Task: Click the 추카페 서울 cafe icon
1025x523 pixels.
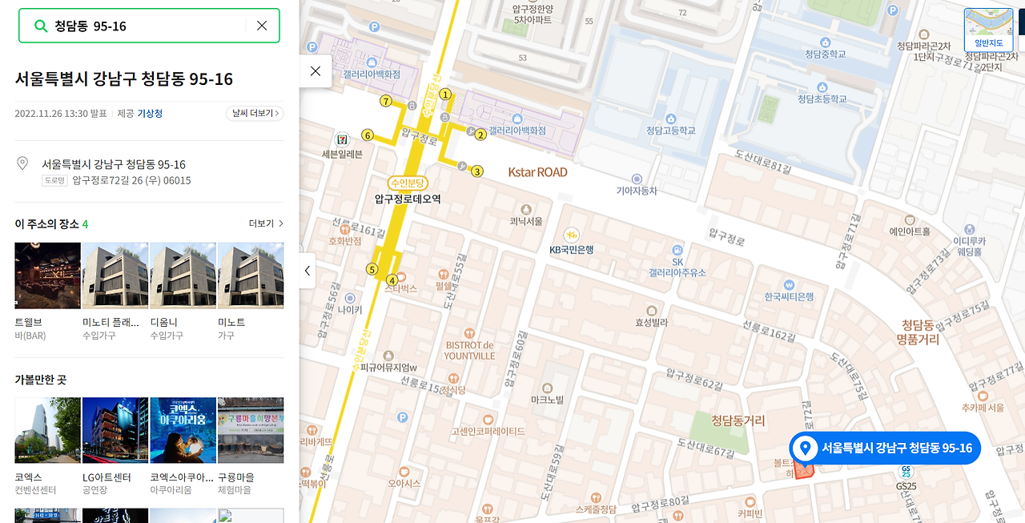Action: coord(983,395)
